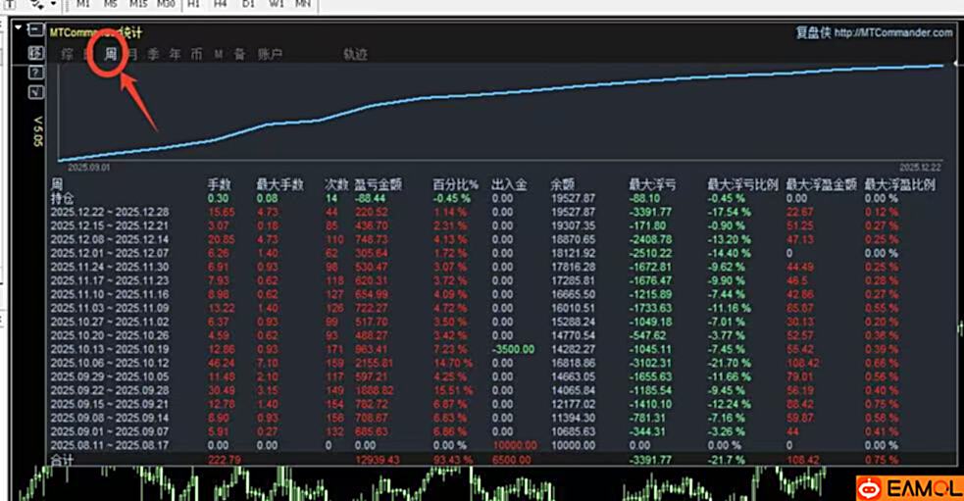Screen dimensions: 964x501
Task: Select the M1 timeframe button
Action: [82, 4]
